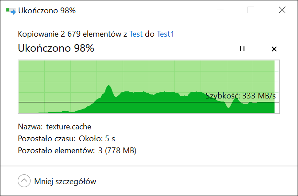This screenshot has width=298, height=196.
Task: Click the disabled maximize button
Action: [x=251, y=10]
